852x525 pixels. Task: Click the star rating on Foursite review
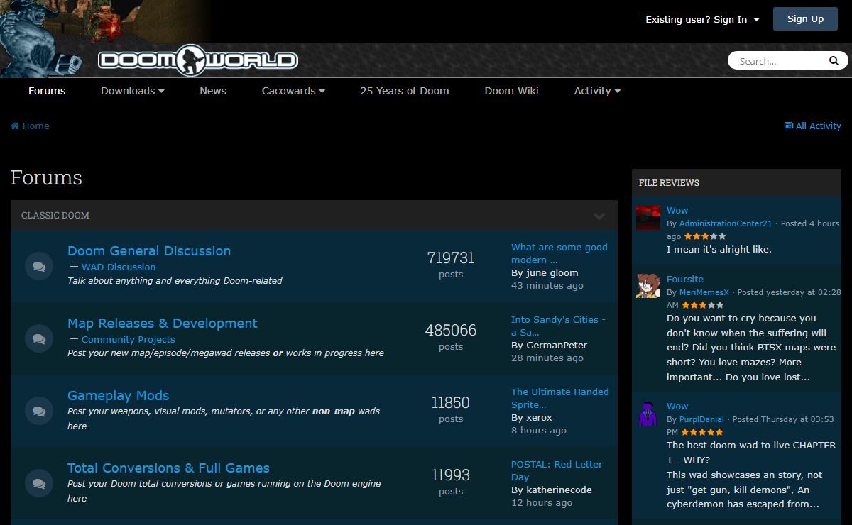tap(703, 305)
